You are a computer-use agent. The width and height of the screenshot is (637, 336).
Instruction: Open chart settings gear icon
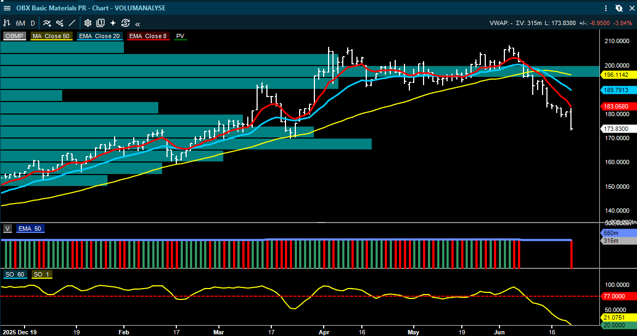point(88,23)
